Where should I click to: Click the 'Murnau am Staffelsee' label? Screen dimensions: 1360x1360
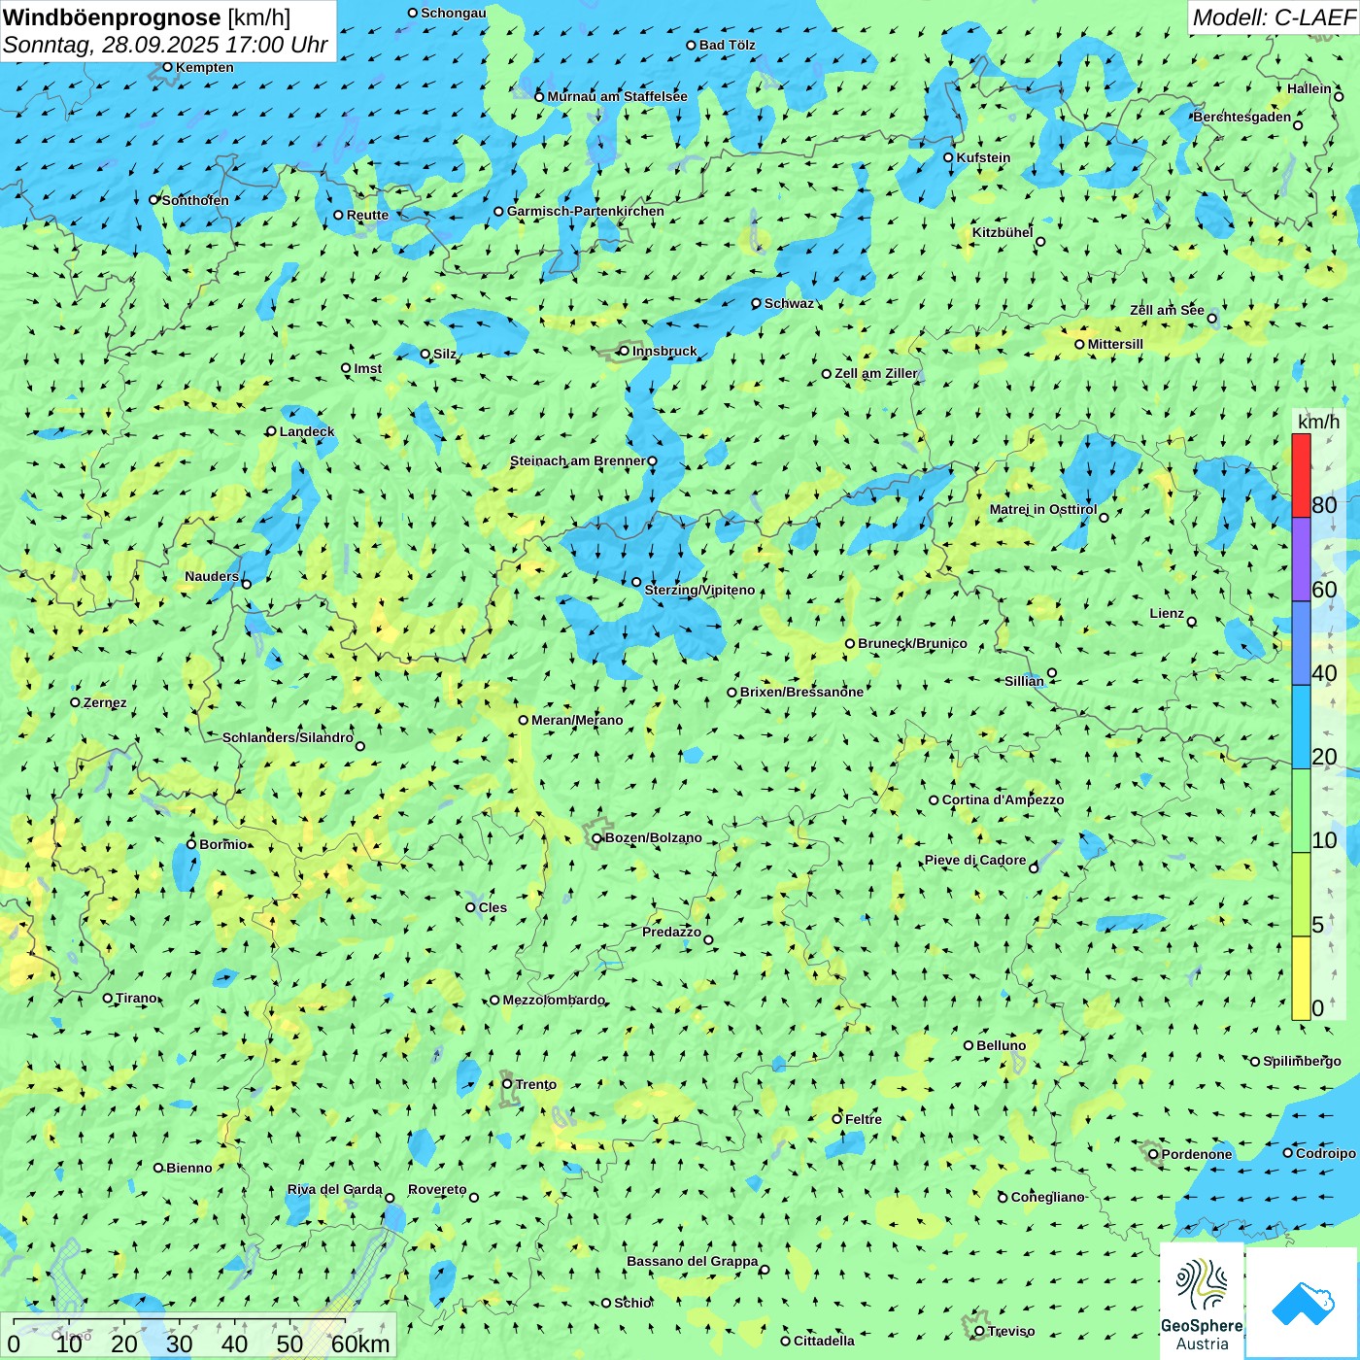pyautogui.click(x=617, y=96)
